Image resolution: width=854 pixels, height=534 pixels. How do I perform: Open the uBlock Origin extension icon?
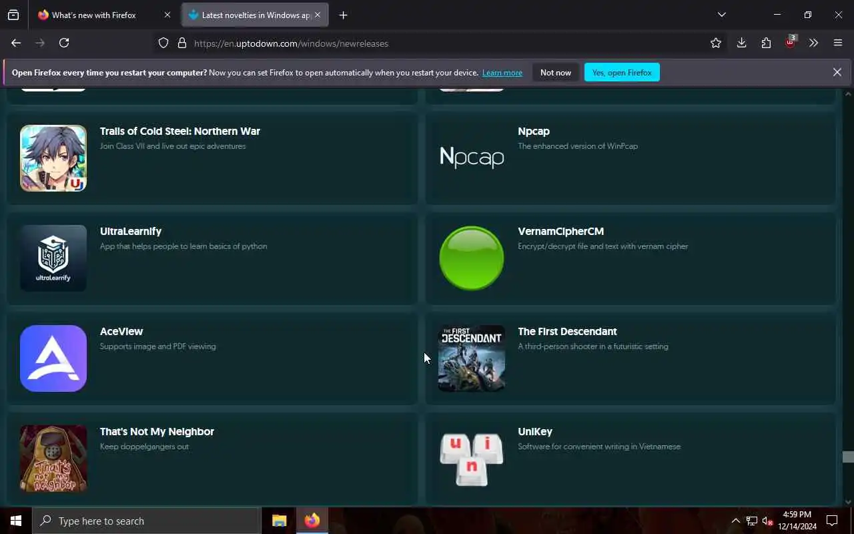pyautogui.click(x=791, y=42)
